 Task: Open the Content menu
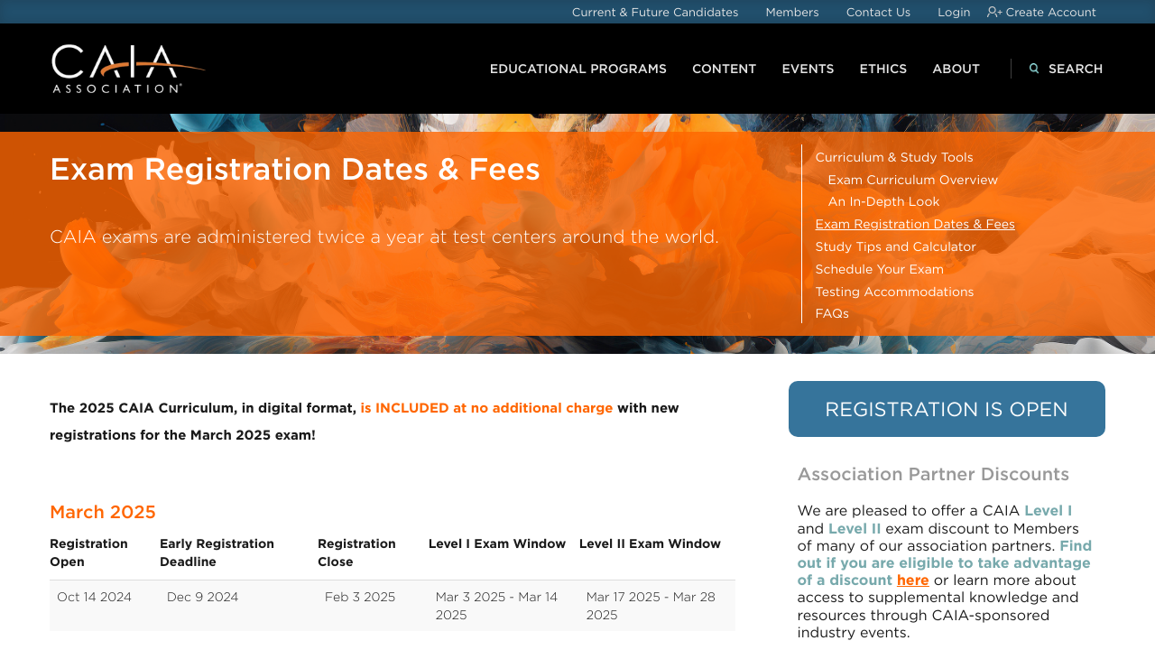(x=725, y=69)
